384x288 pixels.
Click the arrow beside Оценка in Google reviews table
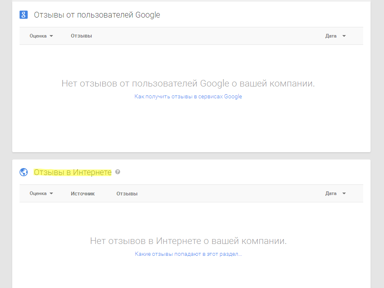tap(51, 36)
